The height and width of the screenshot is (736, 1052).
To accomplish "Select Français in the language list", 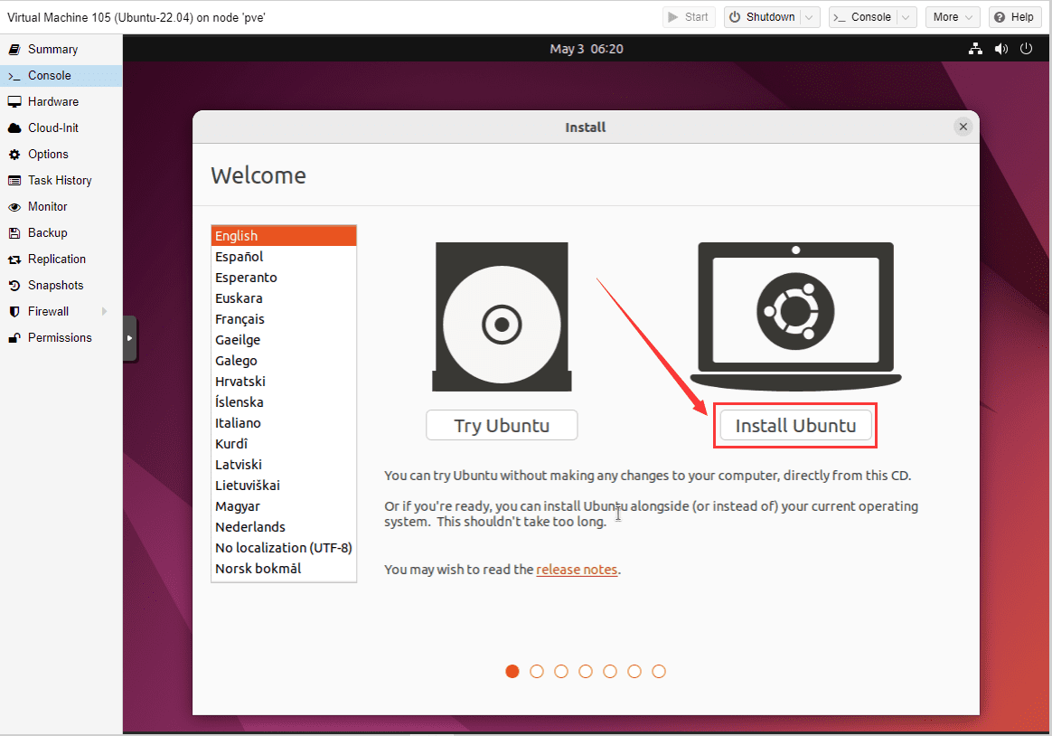I will pos(284,318).
